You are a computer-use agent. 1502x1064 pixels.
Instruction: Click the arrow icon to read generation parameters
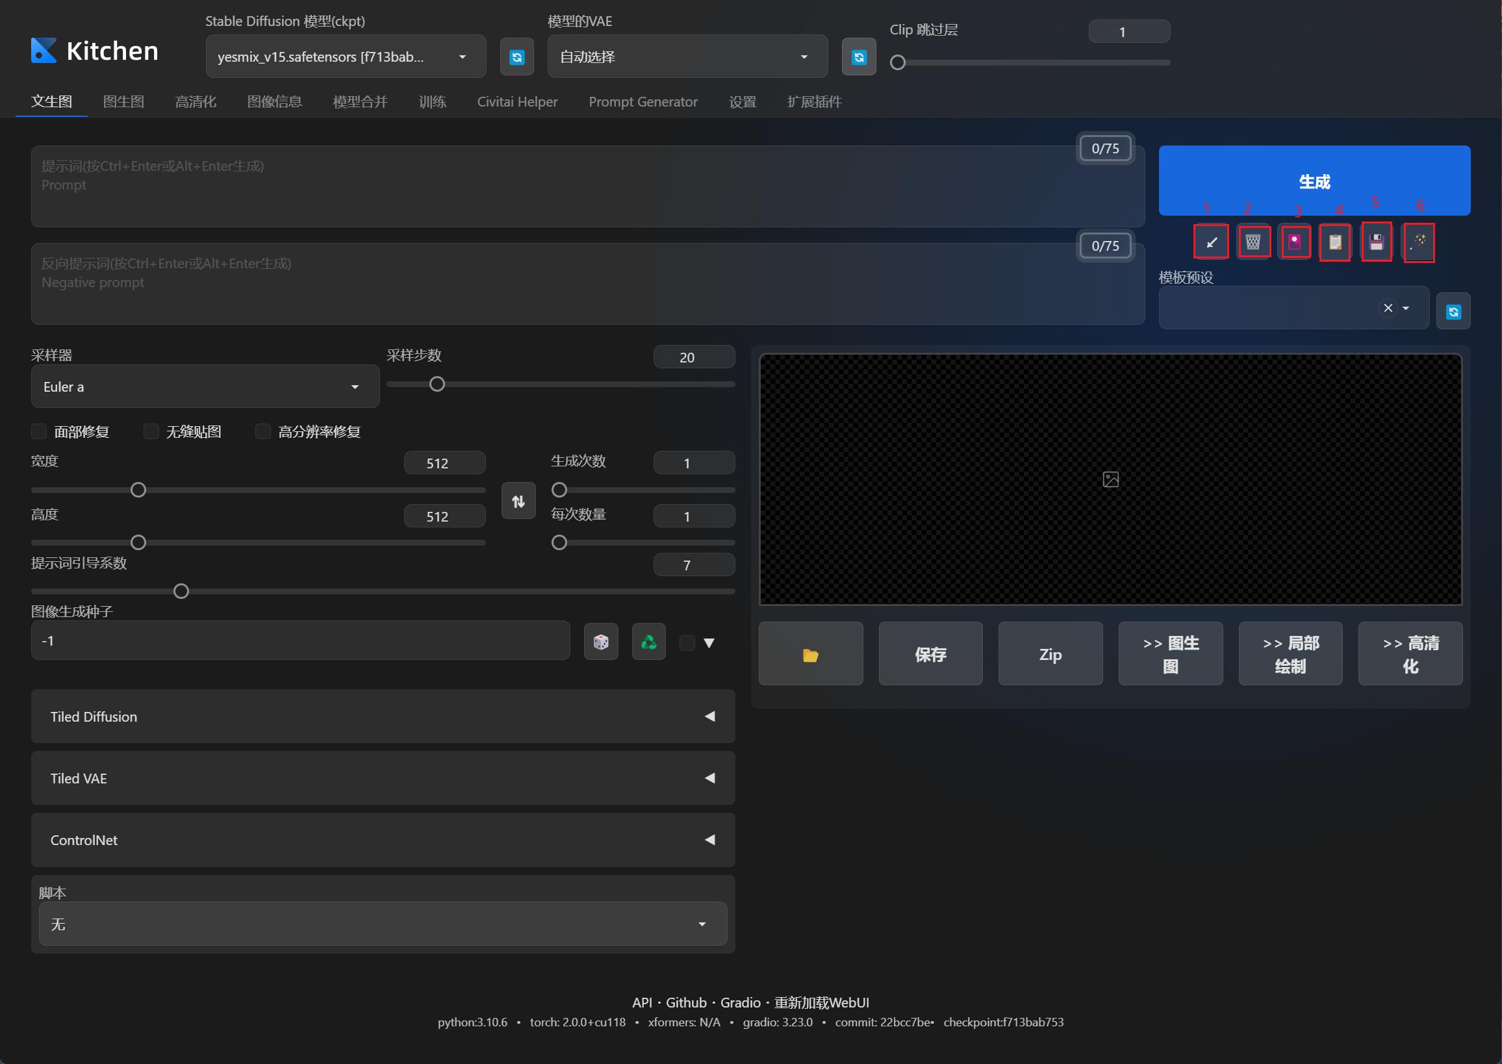pos(1211,242)
